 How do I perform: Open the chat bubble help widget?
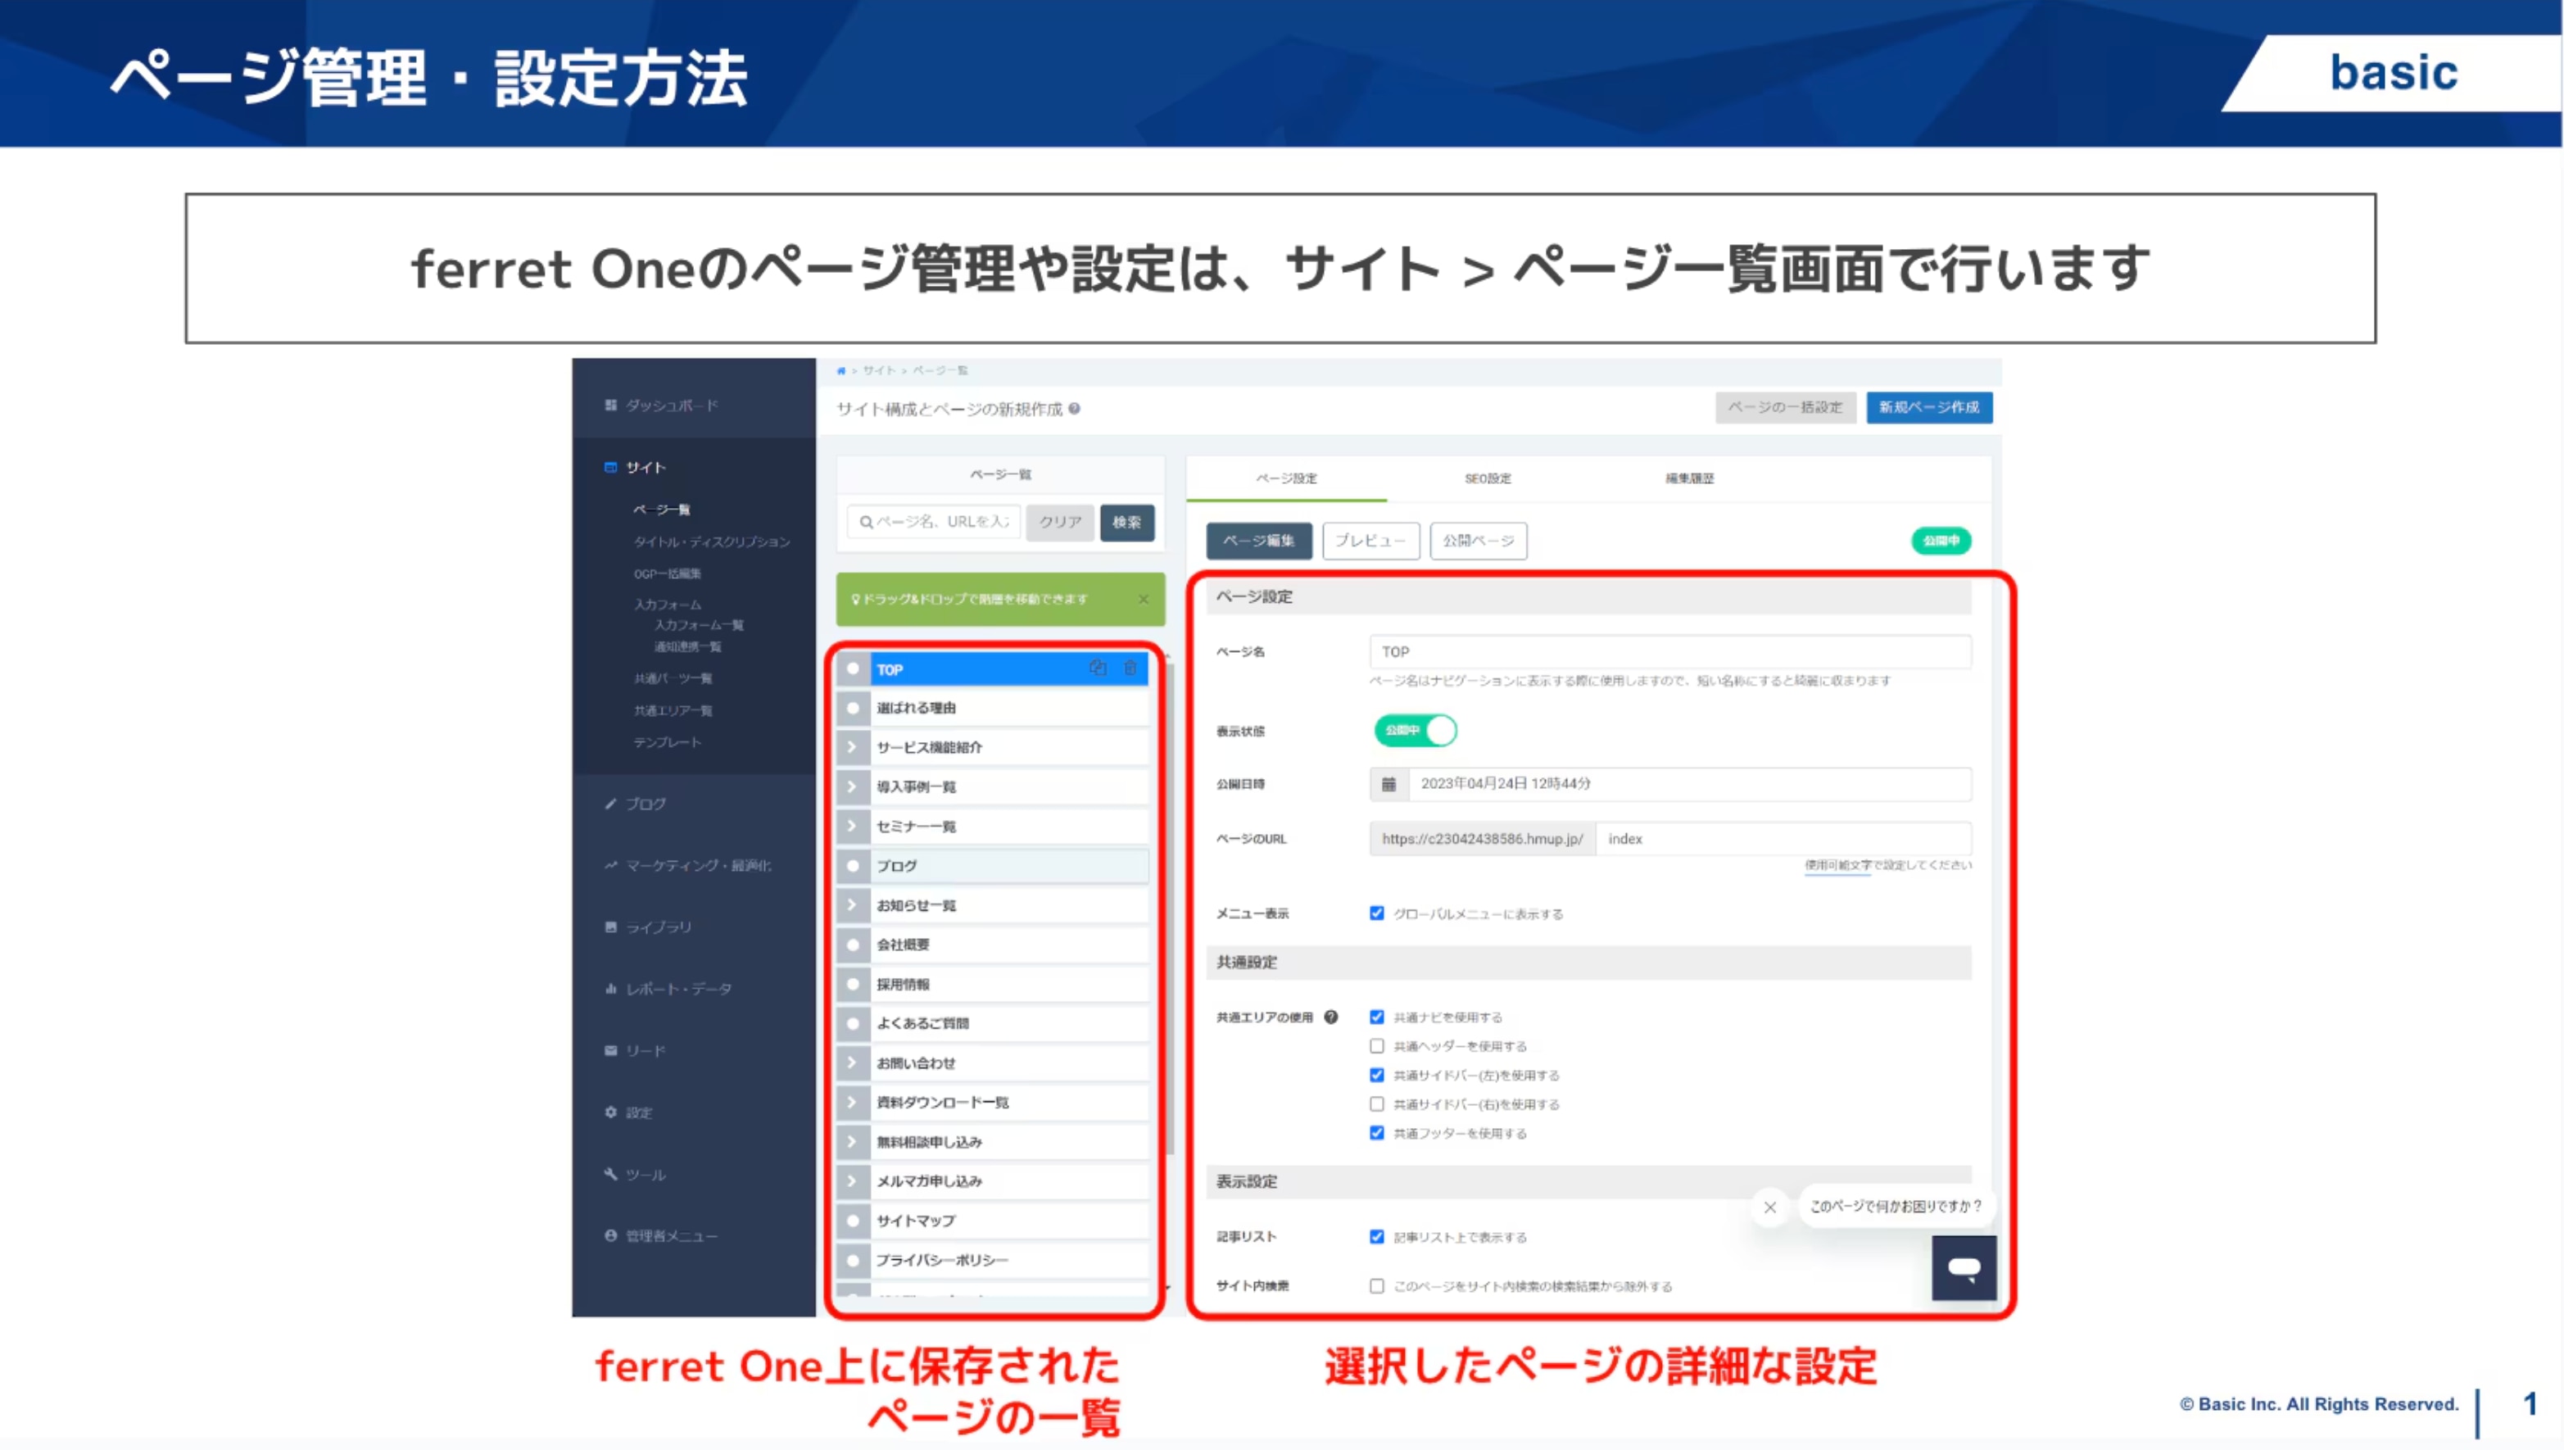pos(1964,1266)
